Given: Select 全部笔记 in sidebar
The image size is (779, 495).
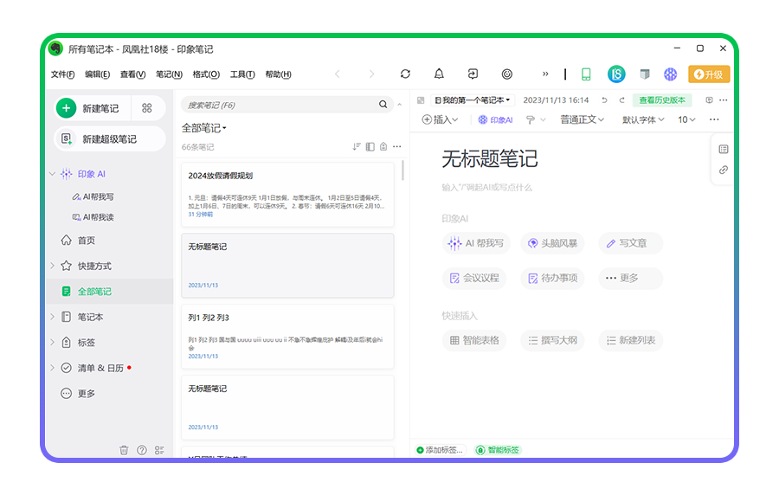Looking at the screenshot, I should pyautogui.click(x=109, y=292).
